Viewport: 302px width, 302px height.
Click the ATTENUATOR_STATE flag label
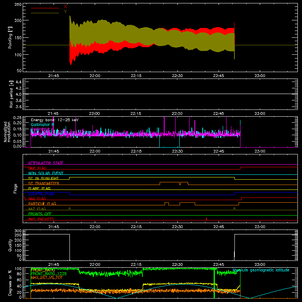click(x=46, y=163)
